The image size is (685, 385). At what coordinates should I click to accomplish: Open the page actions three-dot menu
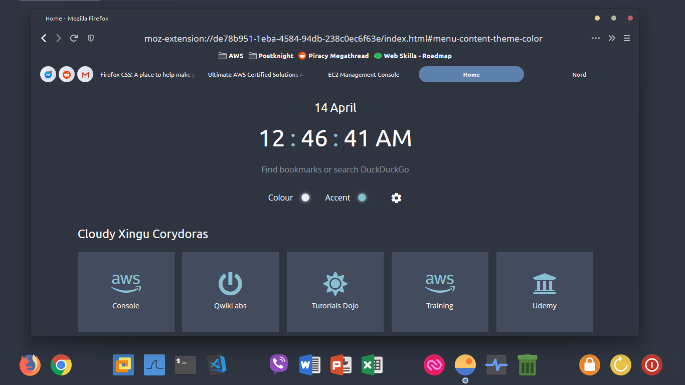point(596,38)
